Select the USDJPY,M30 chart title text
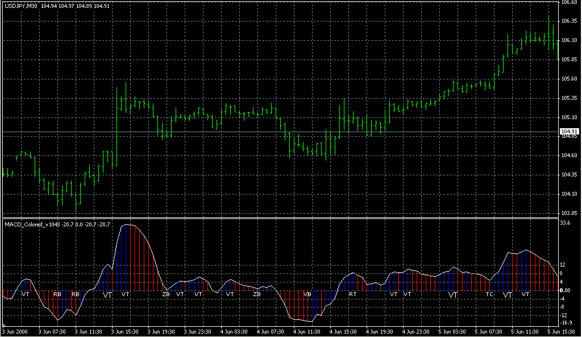582x337 pixels. [x=22, y=6]
